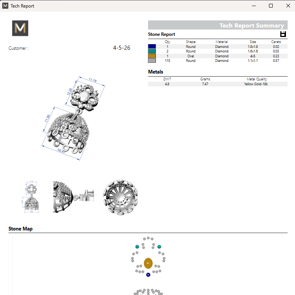Click the Qty column header
Image resolution: width=295 pixels, height=295 pixels.
pyautogui.click(x=167, y=42)
